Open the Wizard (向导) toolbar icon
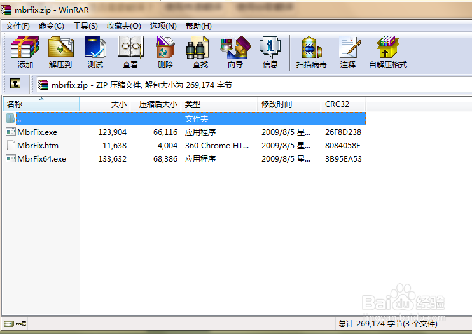The height and width of the screenshot is (334, 472). pyautogui.click(x=235, y=47)
